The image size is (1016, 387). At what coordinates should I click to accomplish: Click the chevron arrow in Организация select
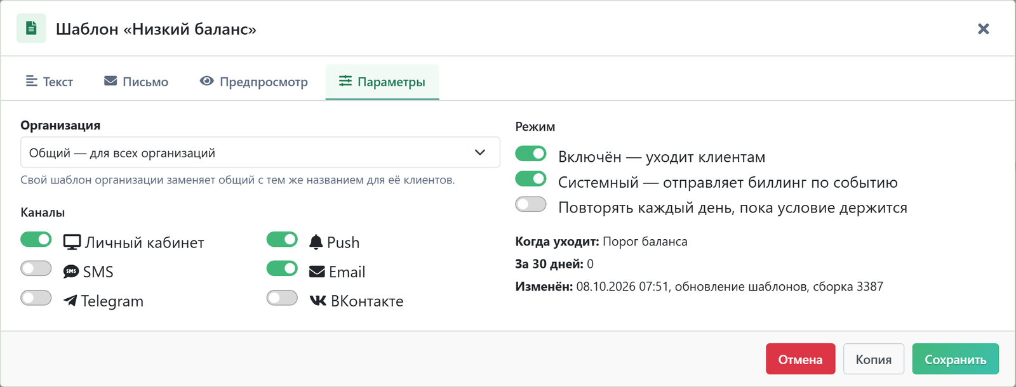480,152
